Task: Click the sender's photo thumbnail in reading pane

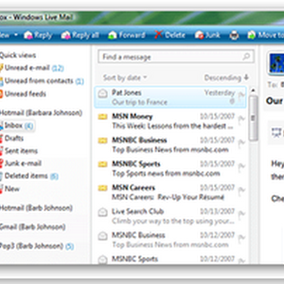Action: point(276,64)
